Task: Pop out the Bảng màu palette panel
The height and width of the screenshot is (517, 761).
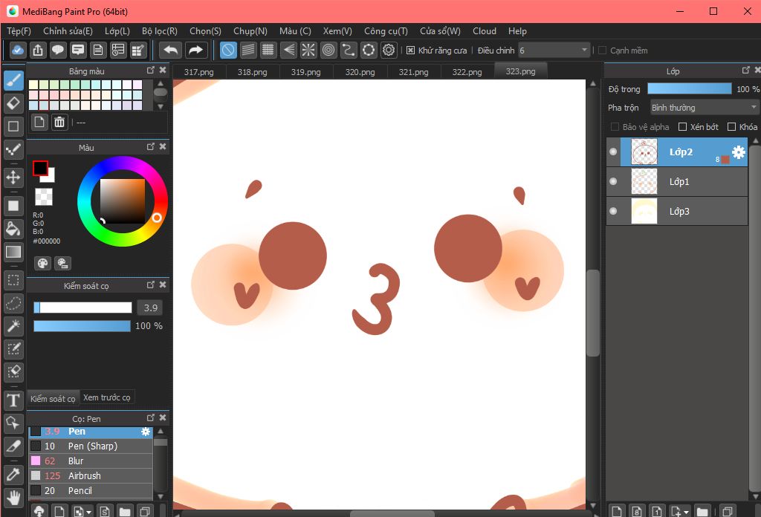Action: click(x=150, y=71)
